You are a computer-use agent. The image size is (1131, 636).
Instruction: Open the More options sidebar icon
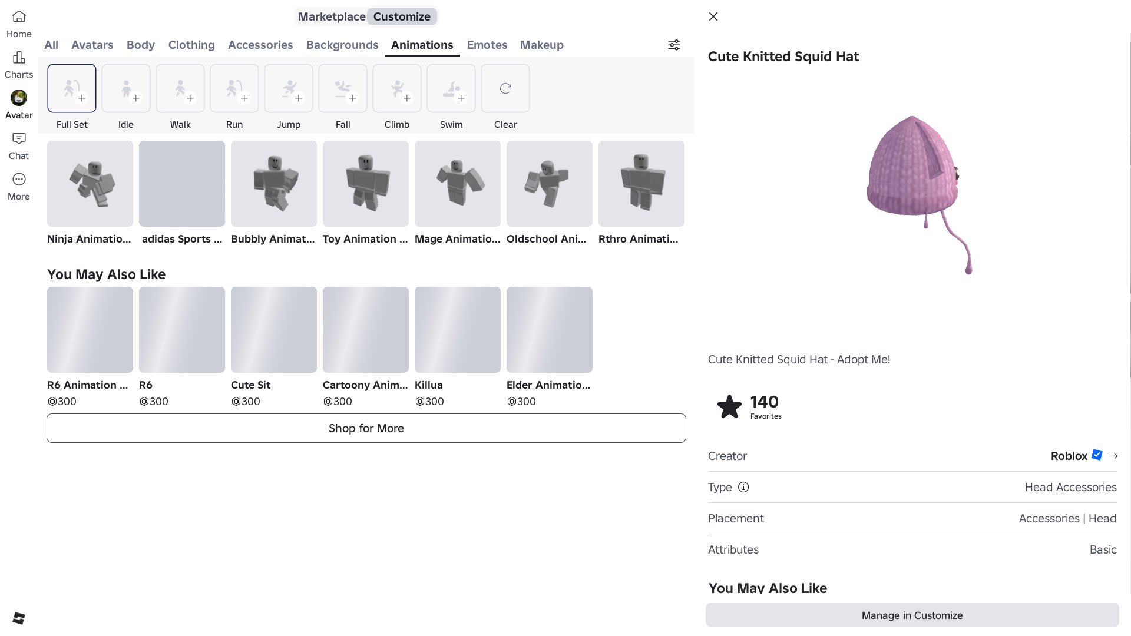click(19, 179)
